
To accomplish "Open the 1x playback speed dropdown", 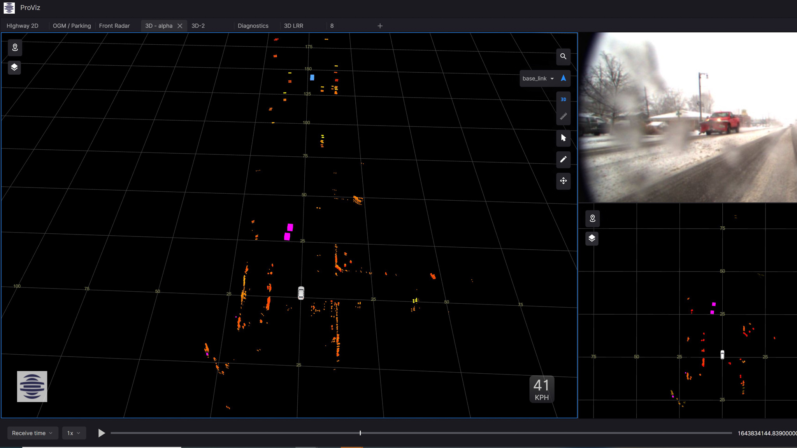I will (x=74, y=433).
